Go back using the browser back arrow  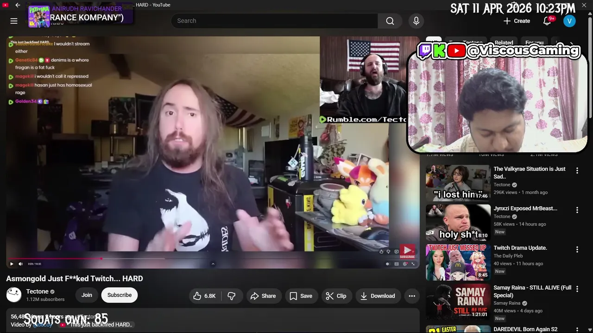pos(18,5)
